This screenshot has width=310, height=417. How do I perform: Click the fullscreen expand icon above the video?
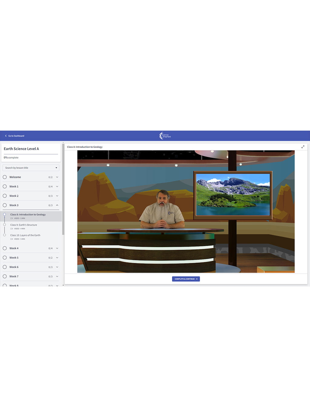303,147
